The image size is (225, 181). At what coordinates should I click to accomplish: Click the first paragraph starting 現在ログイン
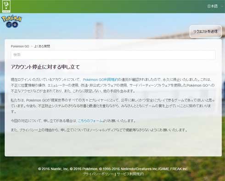(113, 85)
